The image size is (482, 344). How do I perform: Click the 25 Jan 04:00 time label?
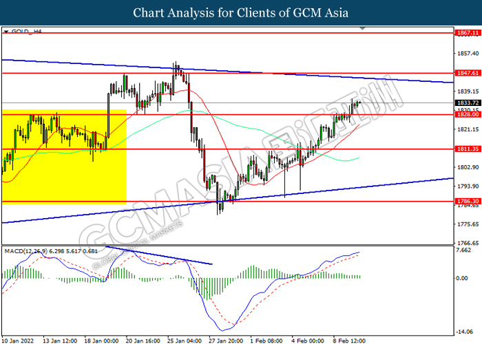pyautogui.click(x=185, y=341)
